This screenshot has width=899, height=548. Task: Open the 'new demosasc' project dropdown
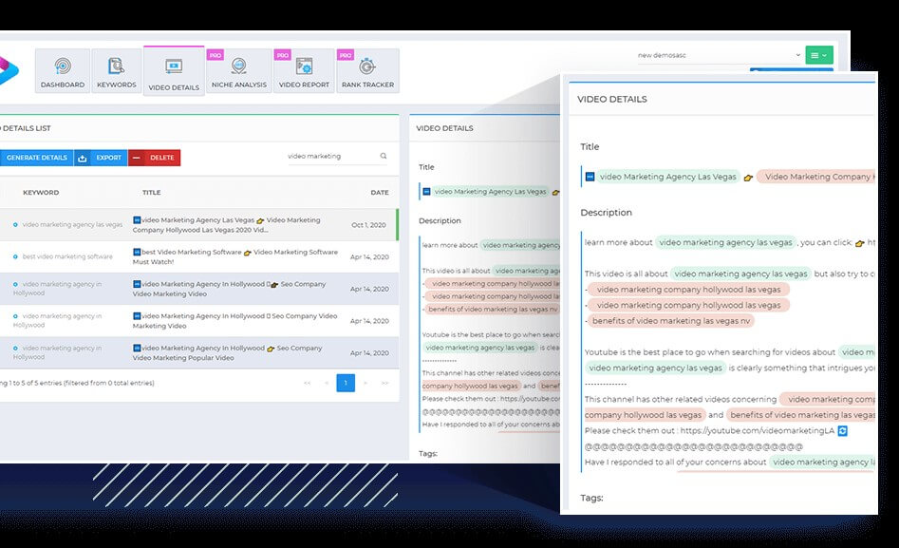pos(719,55)
